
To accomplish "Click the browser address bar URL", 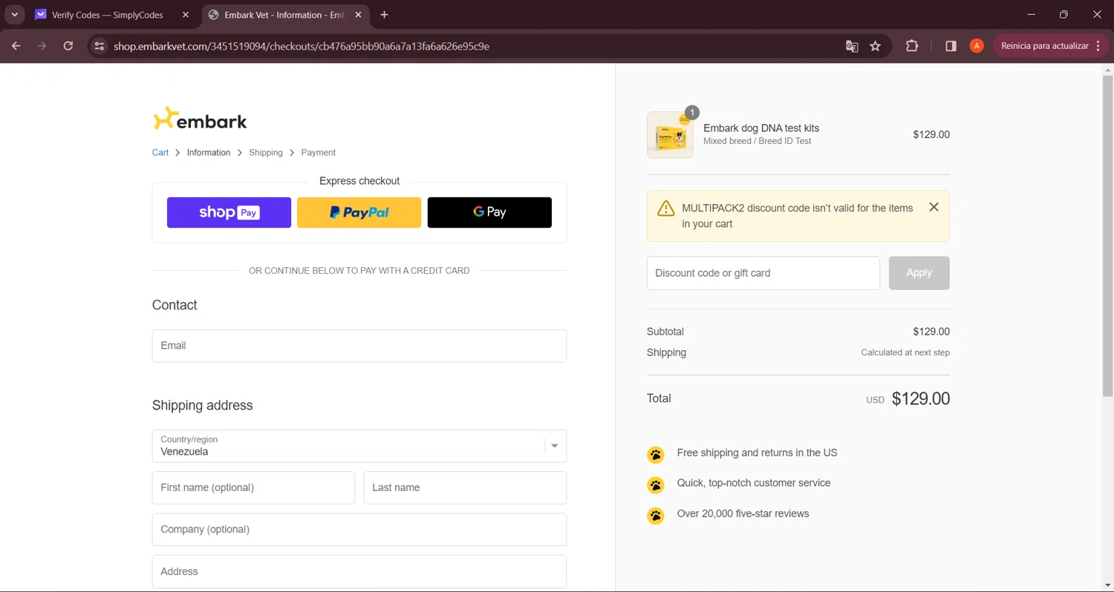I will 302,46.
